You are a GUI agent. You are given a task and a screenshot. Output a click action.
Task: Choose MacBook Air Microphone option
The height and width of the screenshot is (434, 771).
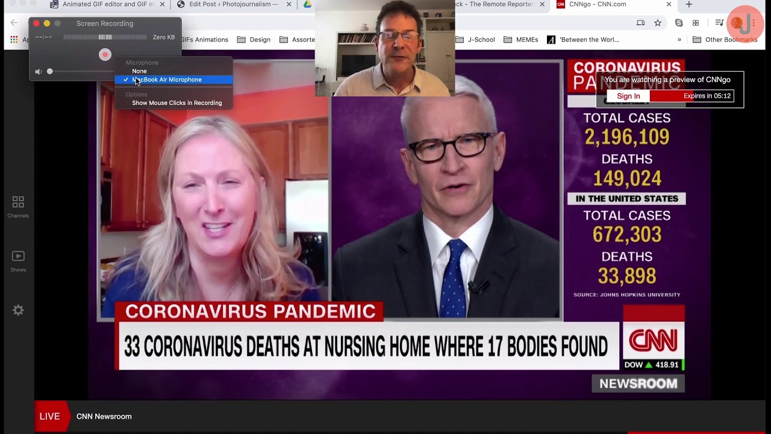click(x=173, y=80)
